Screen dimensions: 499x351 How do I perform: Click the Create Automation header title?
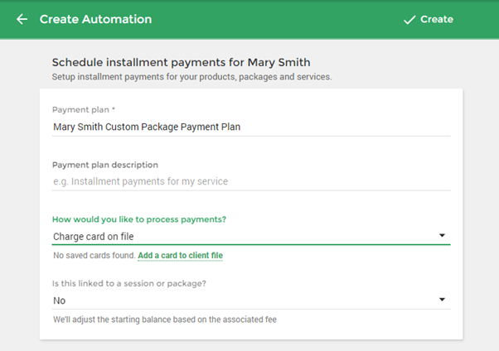click(95, 19)
